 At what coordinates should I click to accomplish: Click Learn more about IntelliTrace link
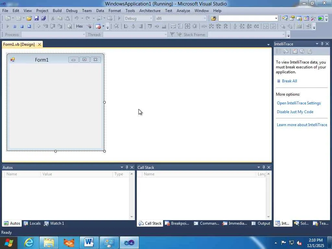point(302,125)
